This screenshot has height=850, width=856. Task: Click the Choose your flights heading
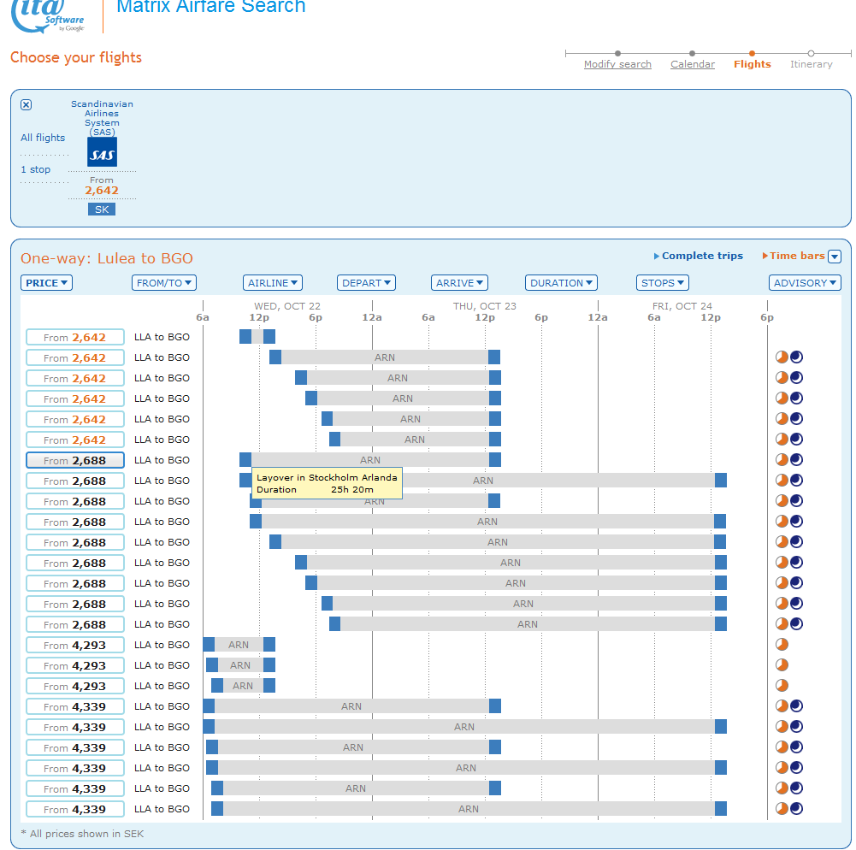76,57
